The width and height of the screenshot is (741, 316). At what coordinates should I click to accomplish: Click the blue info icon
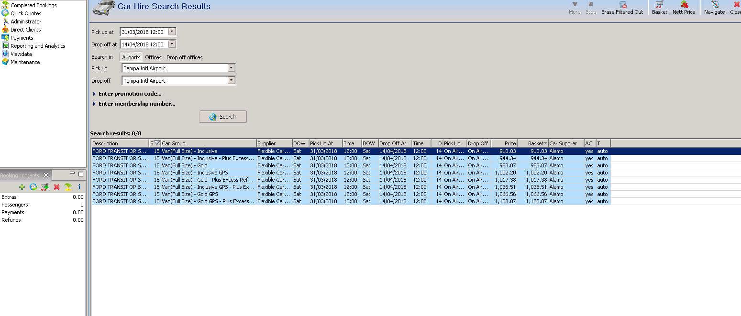(x=79, y=187)
